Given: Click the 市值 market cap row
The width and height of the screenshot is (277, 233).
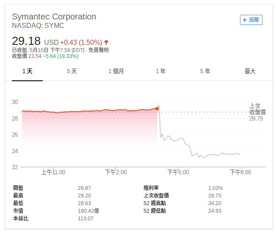Looking at the screenshot, I should 18,211.
